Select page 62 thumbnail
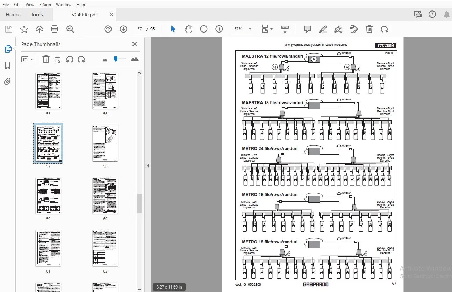 (105, 248)
